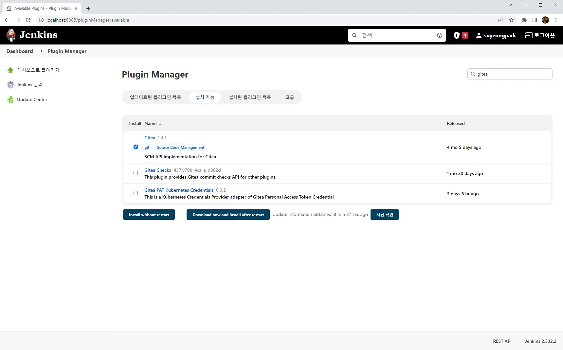View site information icon in address bar

coord(41,20)
